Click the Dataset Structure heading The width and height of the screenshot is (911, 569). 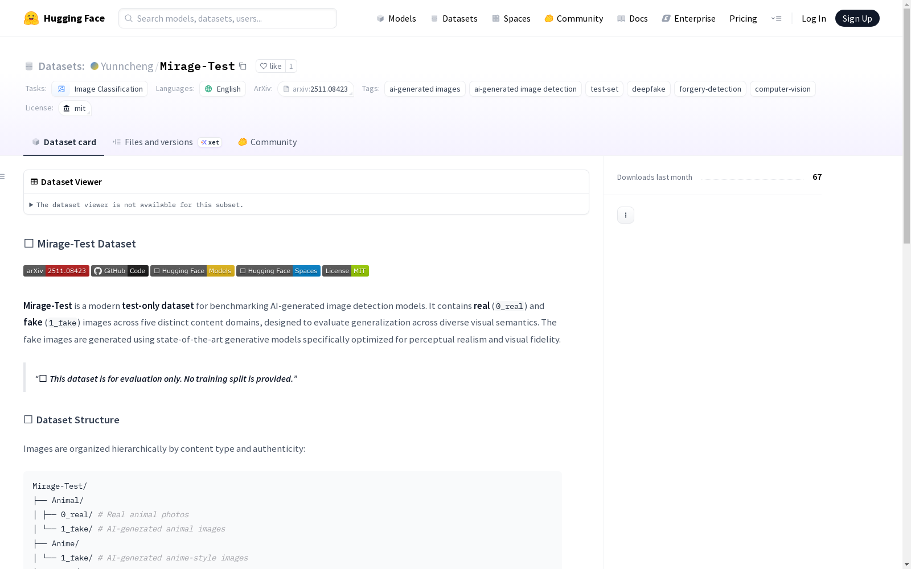[71, 420]
